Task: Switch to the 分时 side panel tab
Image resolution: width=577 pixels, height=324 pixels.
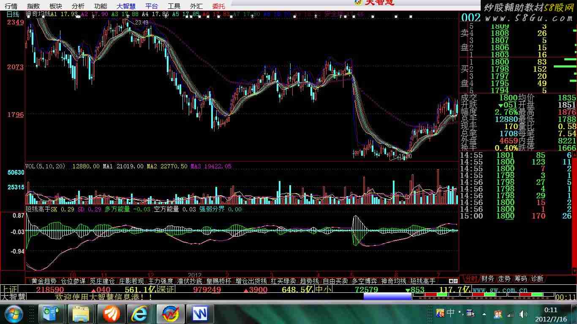Action: [x=471, y=279]
